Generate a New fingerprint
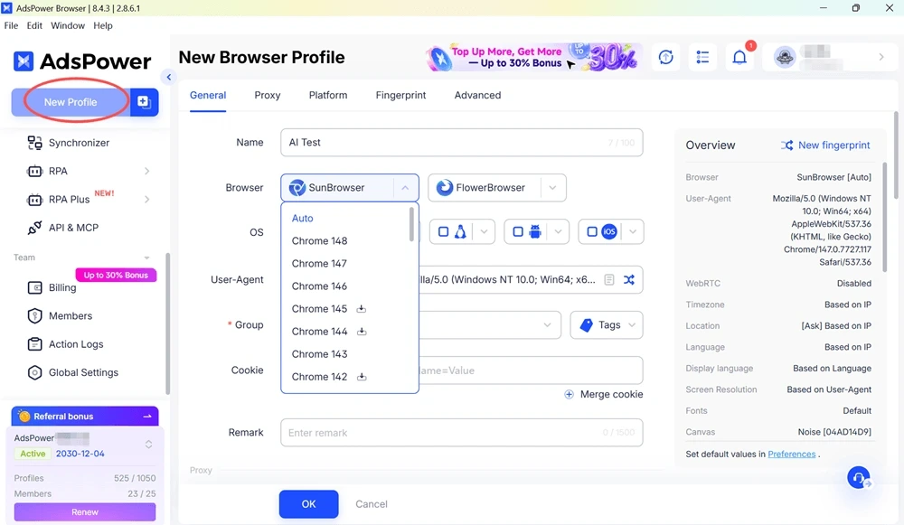 coord(825,145)
